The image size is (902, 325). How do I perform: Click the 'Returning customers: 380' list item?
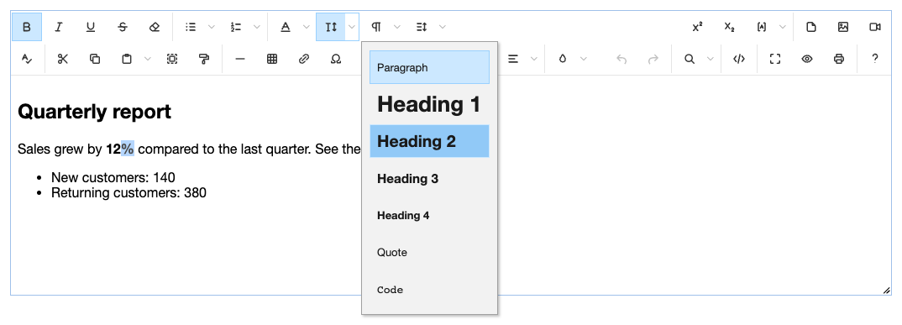[x=128, y=192]
